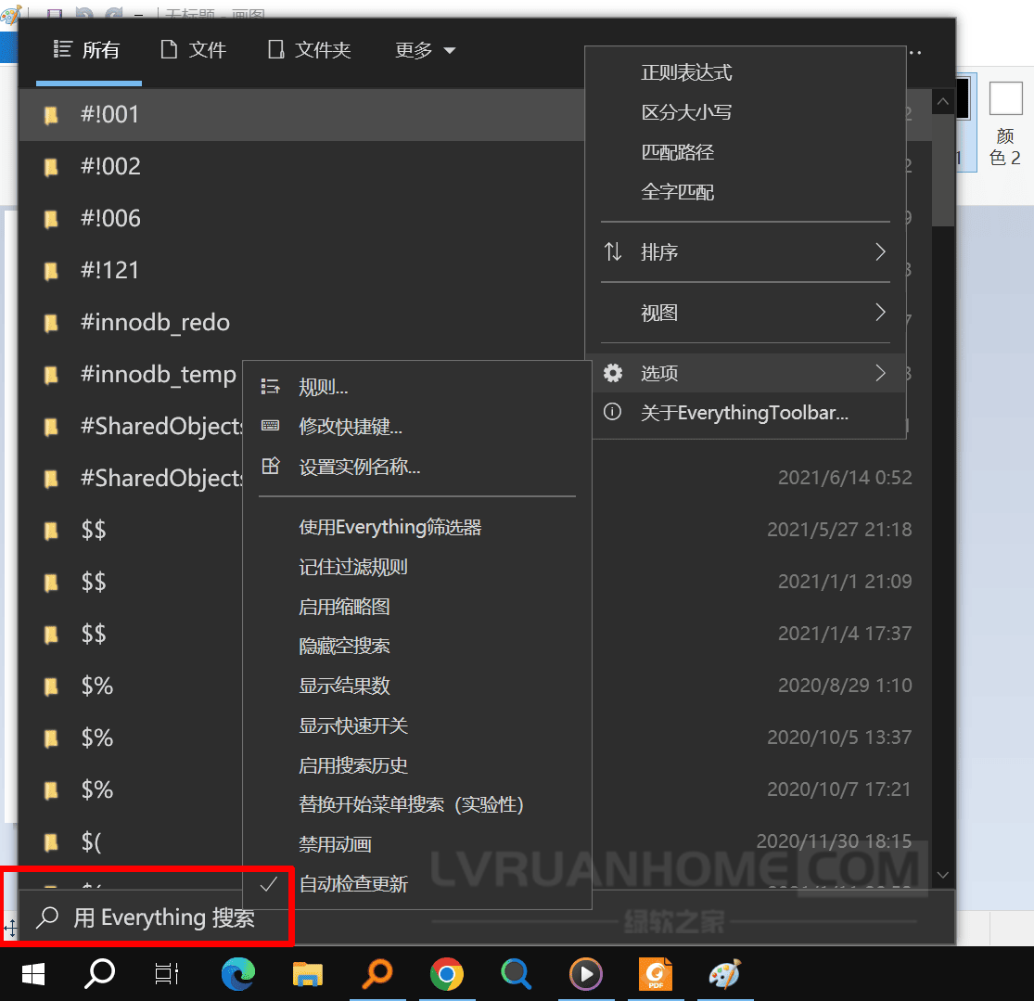The height and width of the screenshot is (1001, 1034).
Task: Toggle 区分大小写 option
Action: click(686, 112)
